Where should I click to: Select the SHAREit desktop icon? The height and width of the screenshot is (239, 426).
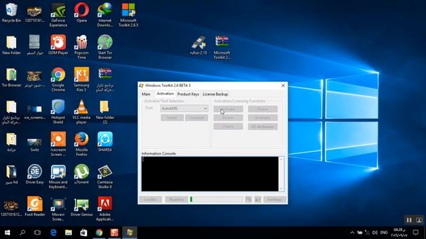point(105,142)
